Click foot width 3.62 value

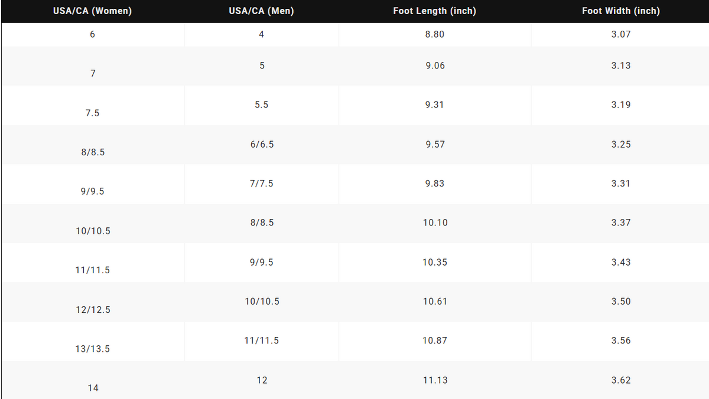[621, 380]
